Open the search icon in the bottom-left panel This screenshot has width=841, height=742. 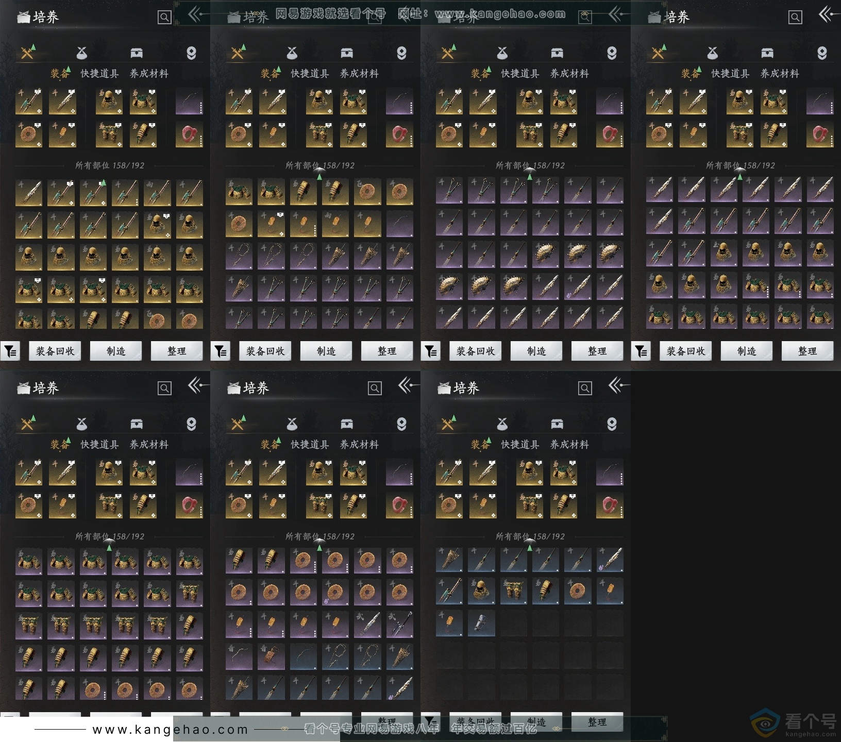point(164,388)
